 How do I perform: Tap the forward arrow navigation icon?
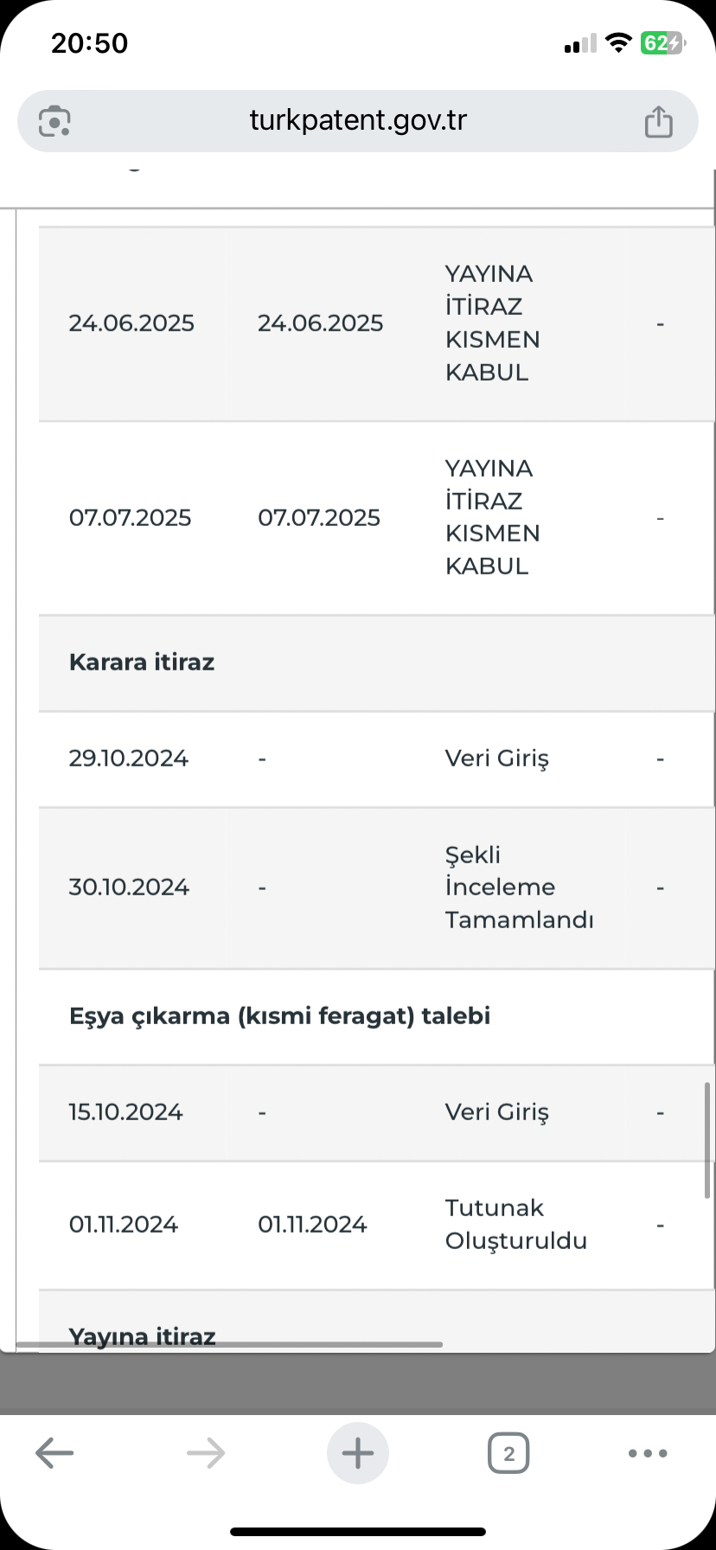[206, 1453]
